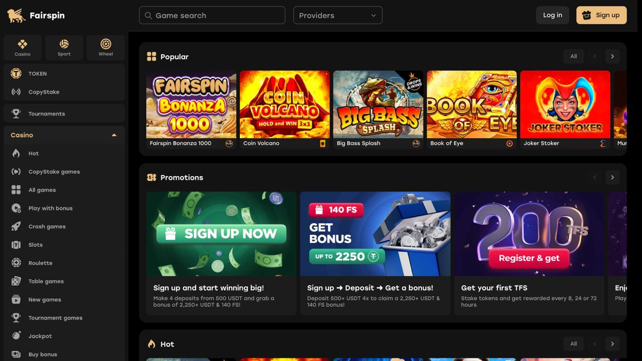Click the Table games dice icon
This screenshot has width=642, height=361.
pos(16,281)
